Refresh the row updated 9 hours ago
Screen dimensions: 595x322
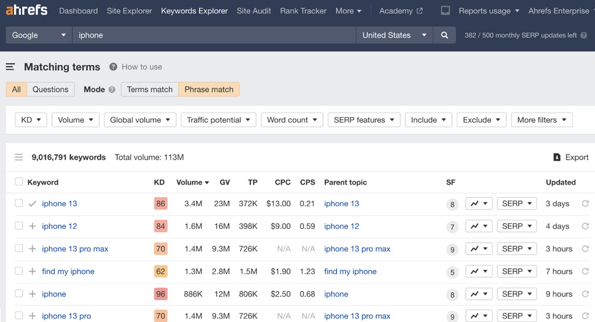pyautogui.click(x=586, y=294)
